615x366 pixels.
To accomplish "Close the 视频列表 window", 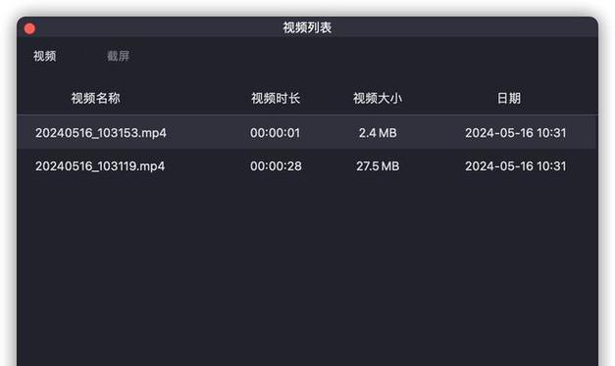I will tap(29, 28).
